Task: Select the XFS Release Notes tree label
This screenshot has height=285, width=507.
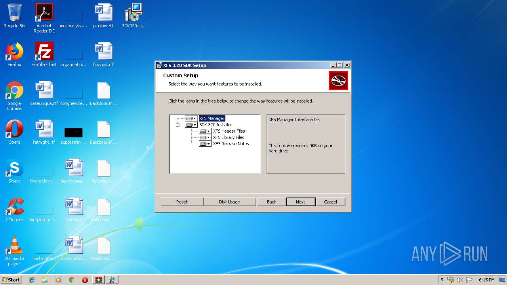Action: click(x=231, y=144)
